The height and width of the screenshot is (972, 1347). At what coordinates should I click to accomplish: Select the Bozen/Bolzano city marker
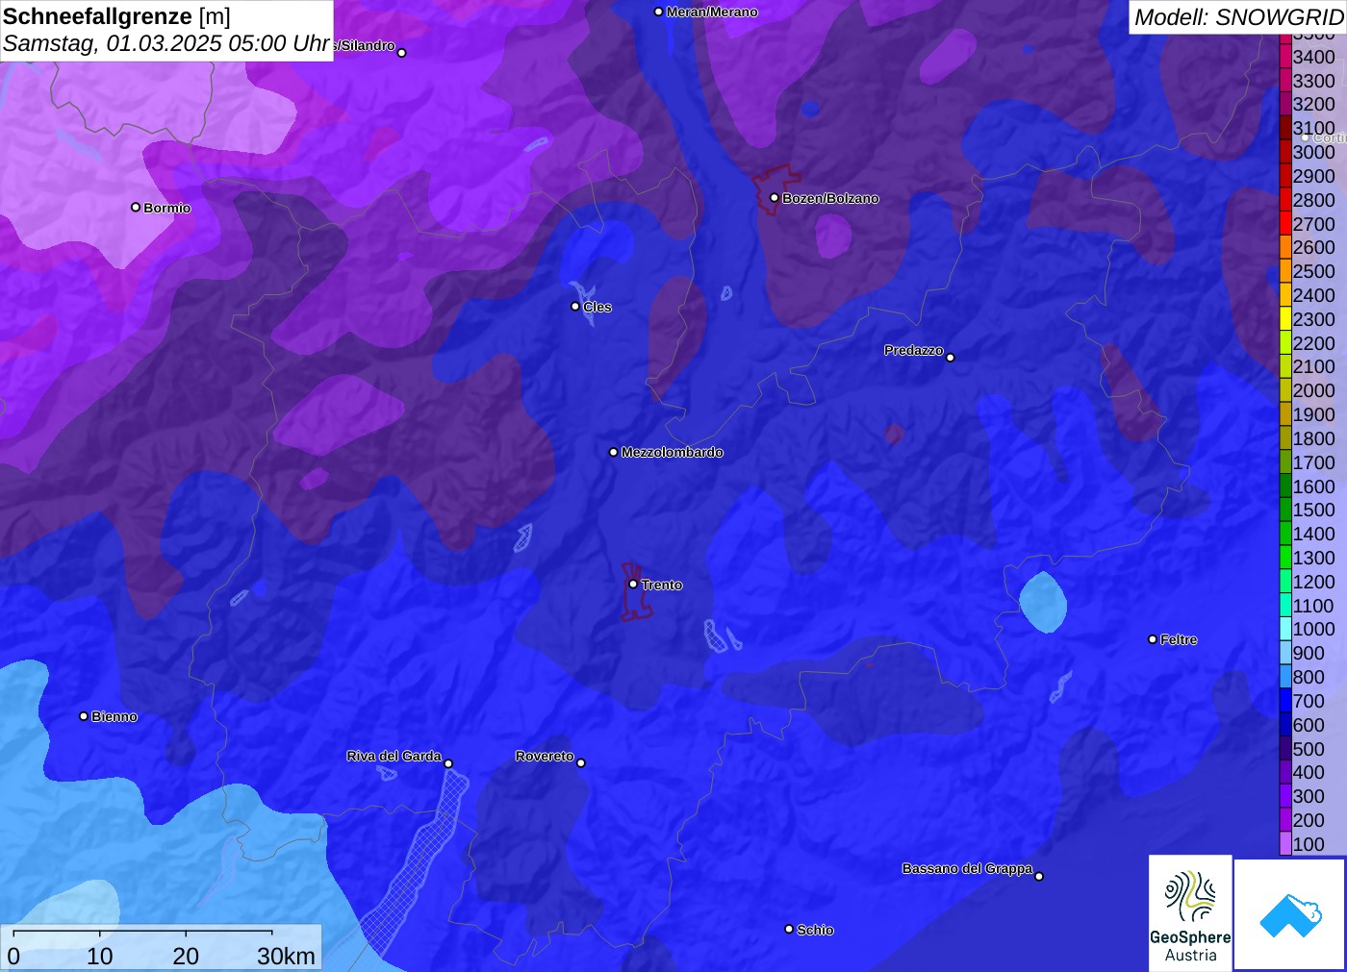point(775,198)
